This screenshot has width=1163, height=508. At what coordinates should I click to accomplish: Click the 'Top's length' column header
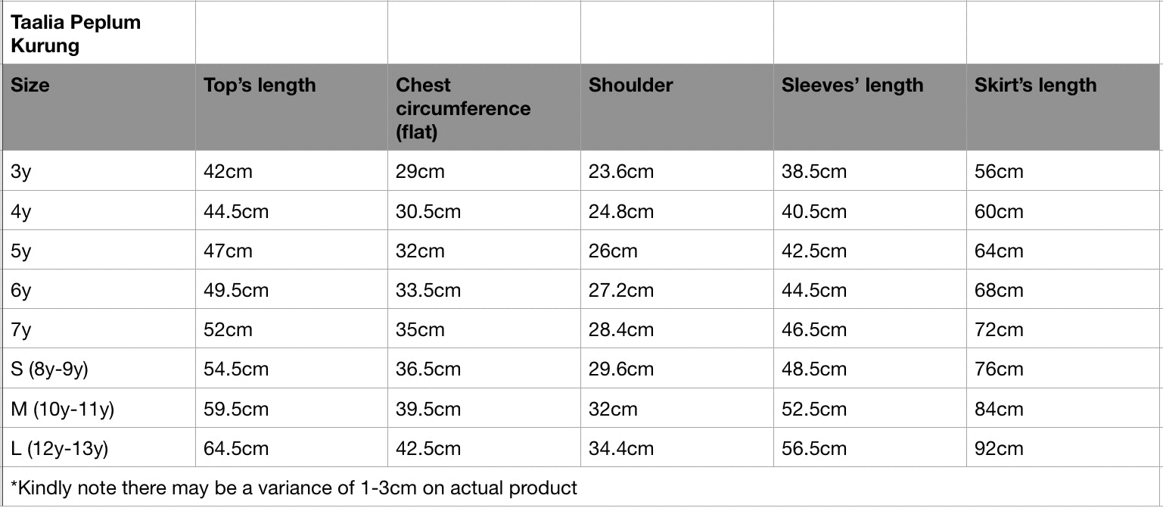[x=260, y=86]
